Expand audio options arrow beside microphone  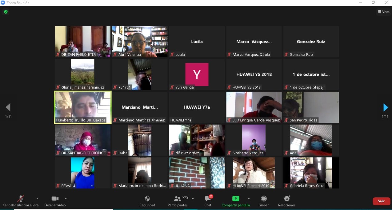(37, 199)
